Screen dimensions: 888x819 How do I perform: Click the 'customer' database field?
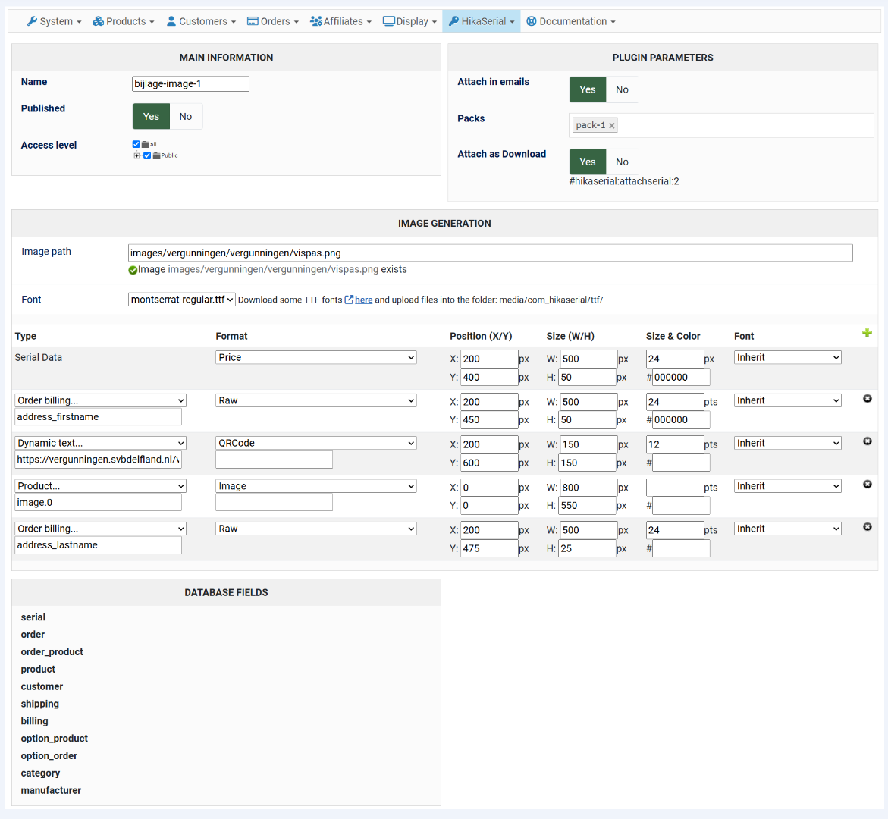click(x=42, y=687)
